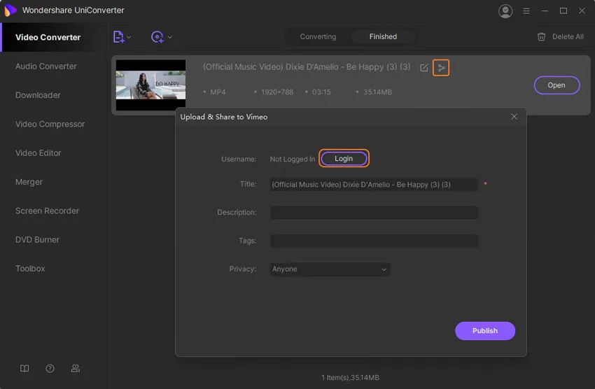Click the Delete All label
Screen dimensions: 595x389
568,37
